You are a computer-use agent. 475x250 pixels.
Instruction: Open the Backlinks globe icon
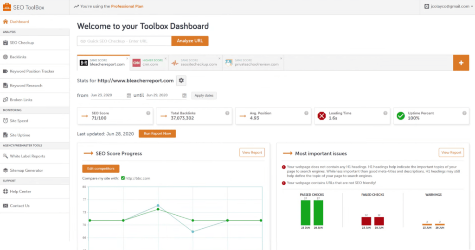(x=6, y=57)
